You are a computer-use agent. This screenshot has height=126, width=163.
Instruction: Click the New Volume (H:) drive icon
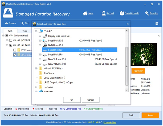(x=45, y=64)
